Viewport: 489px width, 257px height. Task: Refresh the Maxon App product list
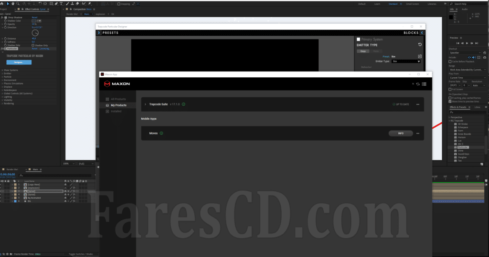418,84
